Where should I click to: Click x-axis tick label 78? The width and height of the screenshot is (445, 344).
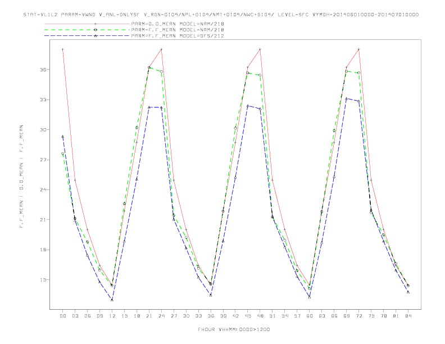coord(383,316)
